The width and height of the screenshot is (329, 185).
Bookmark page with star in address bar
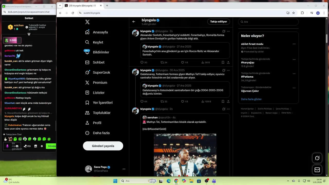pos(294,13)
